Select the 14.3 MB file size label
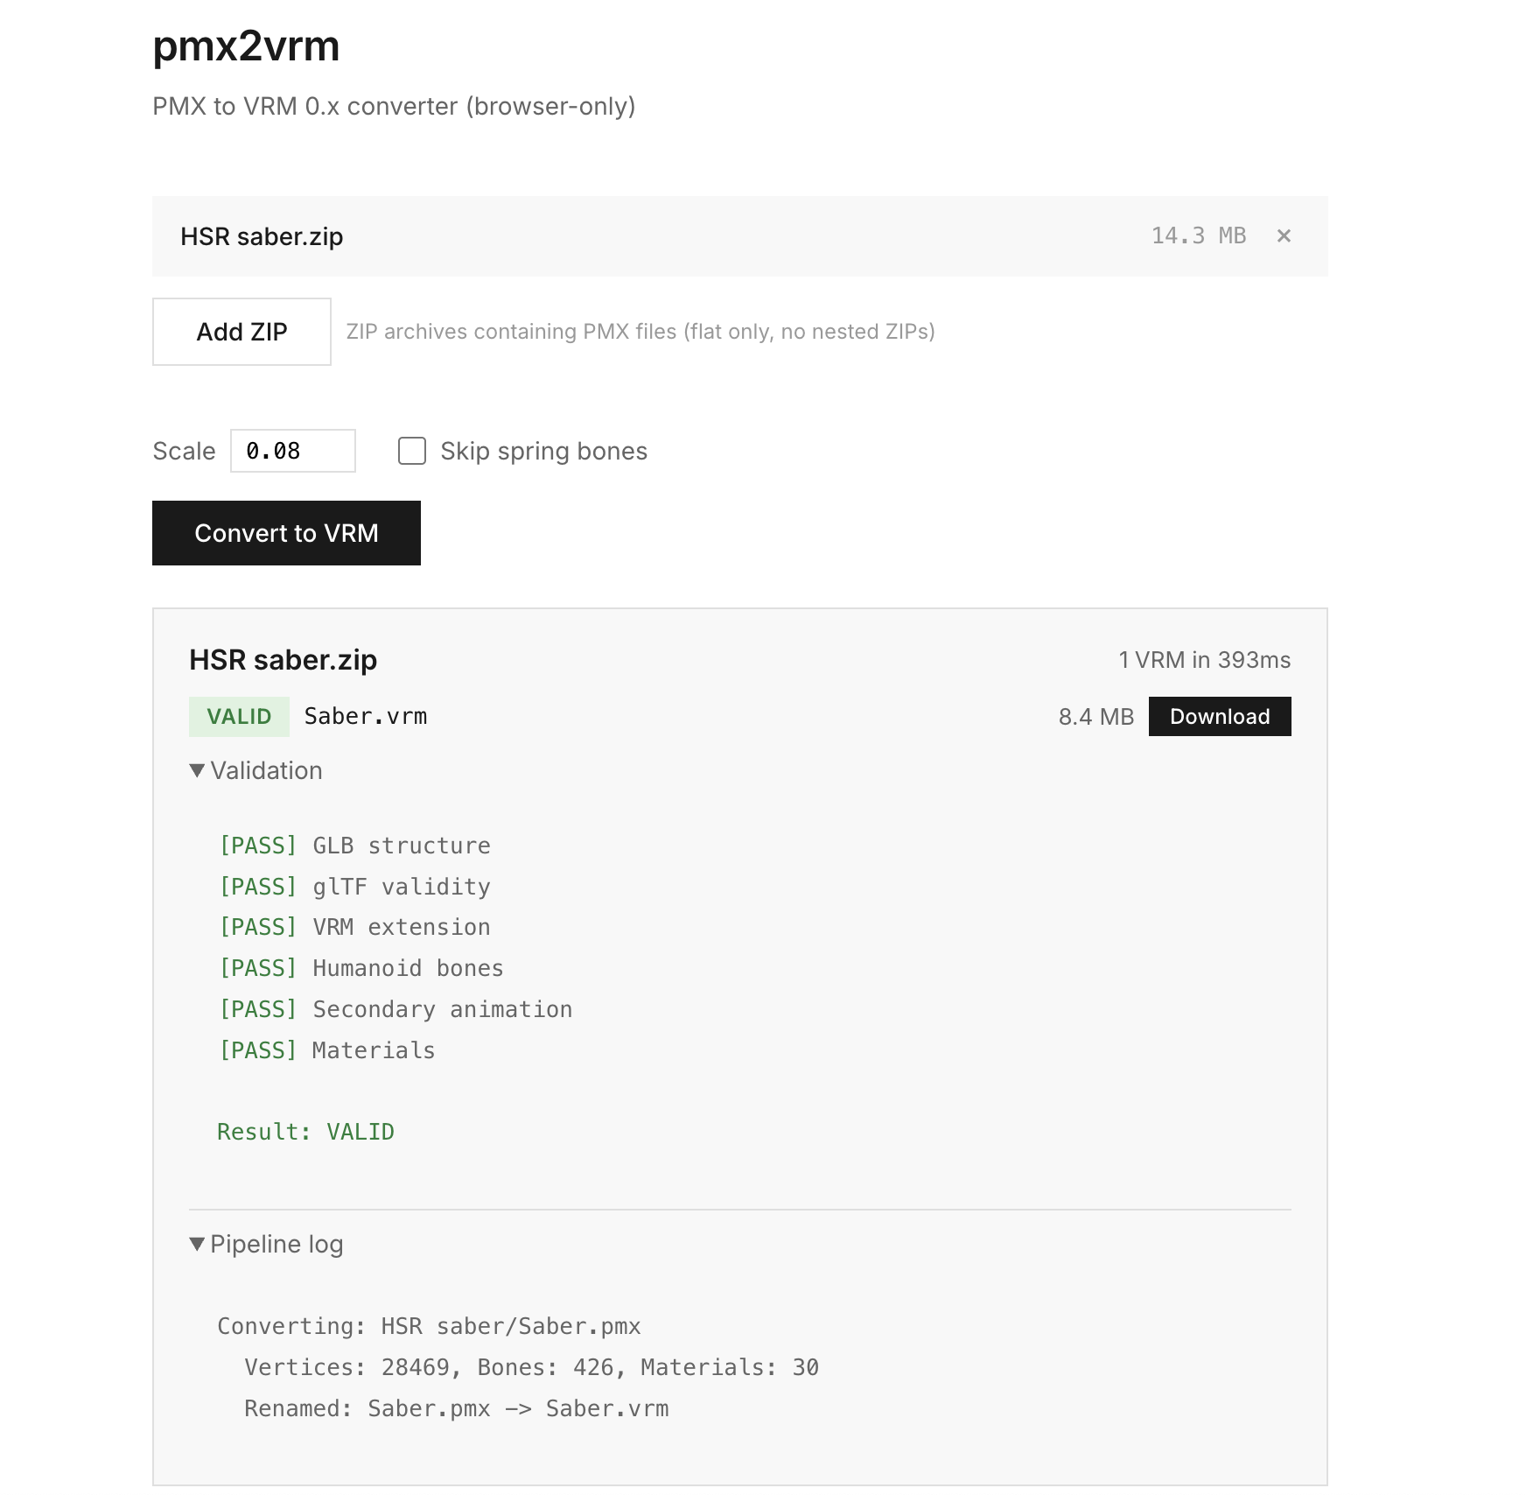This screenshot has width=1526, height=1495. point(1199,235)
